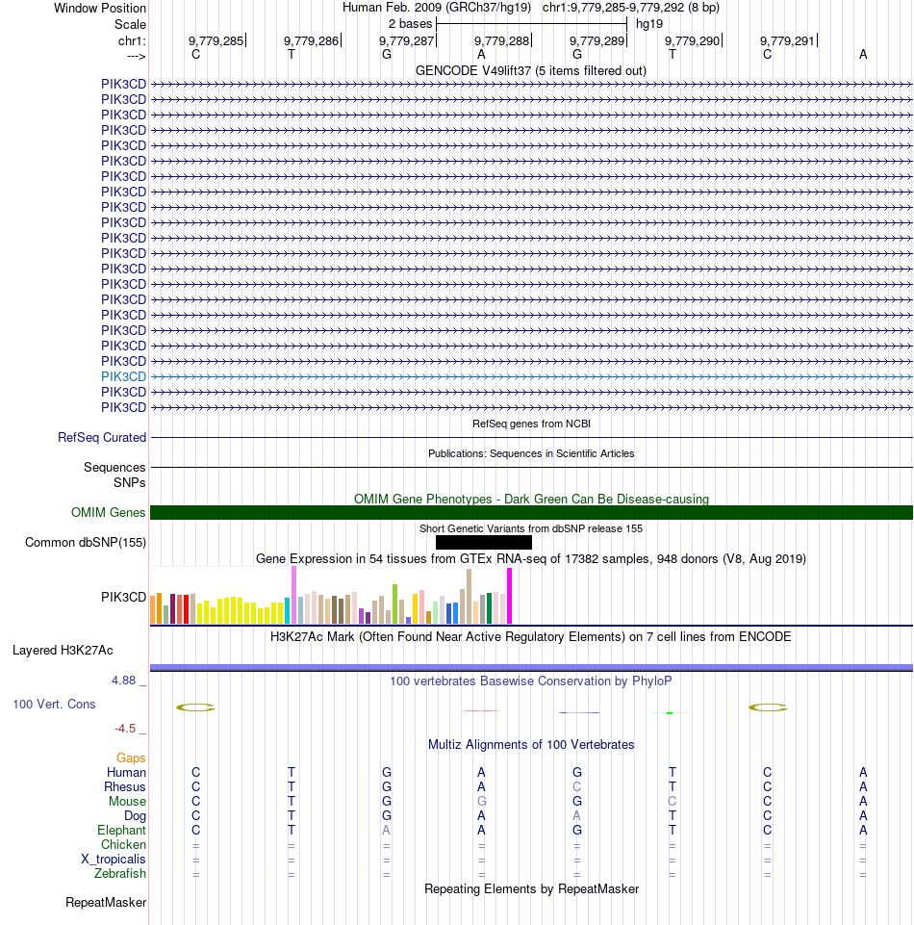Click the Window Position label
Screen dimensions: 914x925
pyautogui.click(x=100, y=9)
